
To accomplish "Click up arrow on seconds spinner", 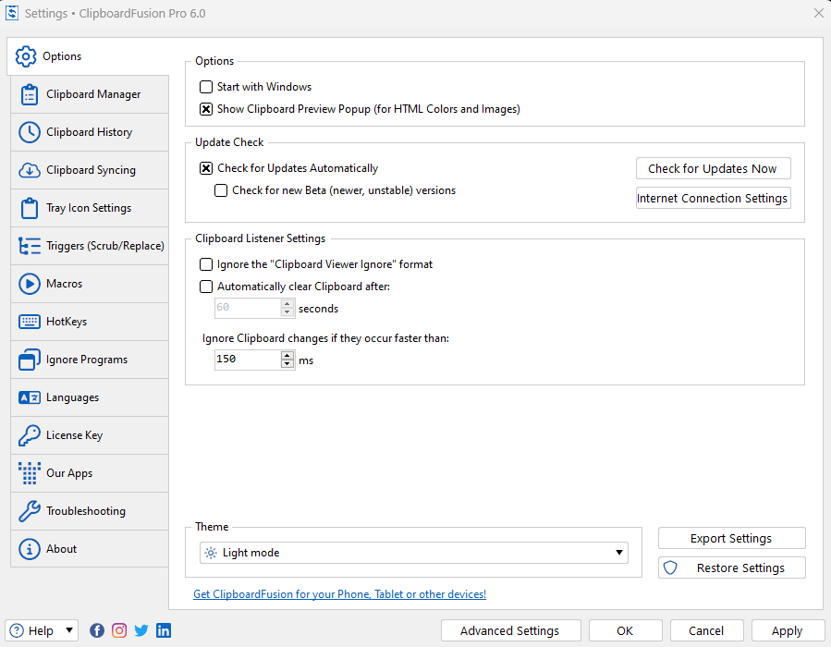I will coord(287,303).
